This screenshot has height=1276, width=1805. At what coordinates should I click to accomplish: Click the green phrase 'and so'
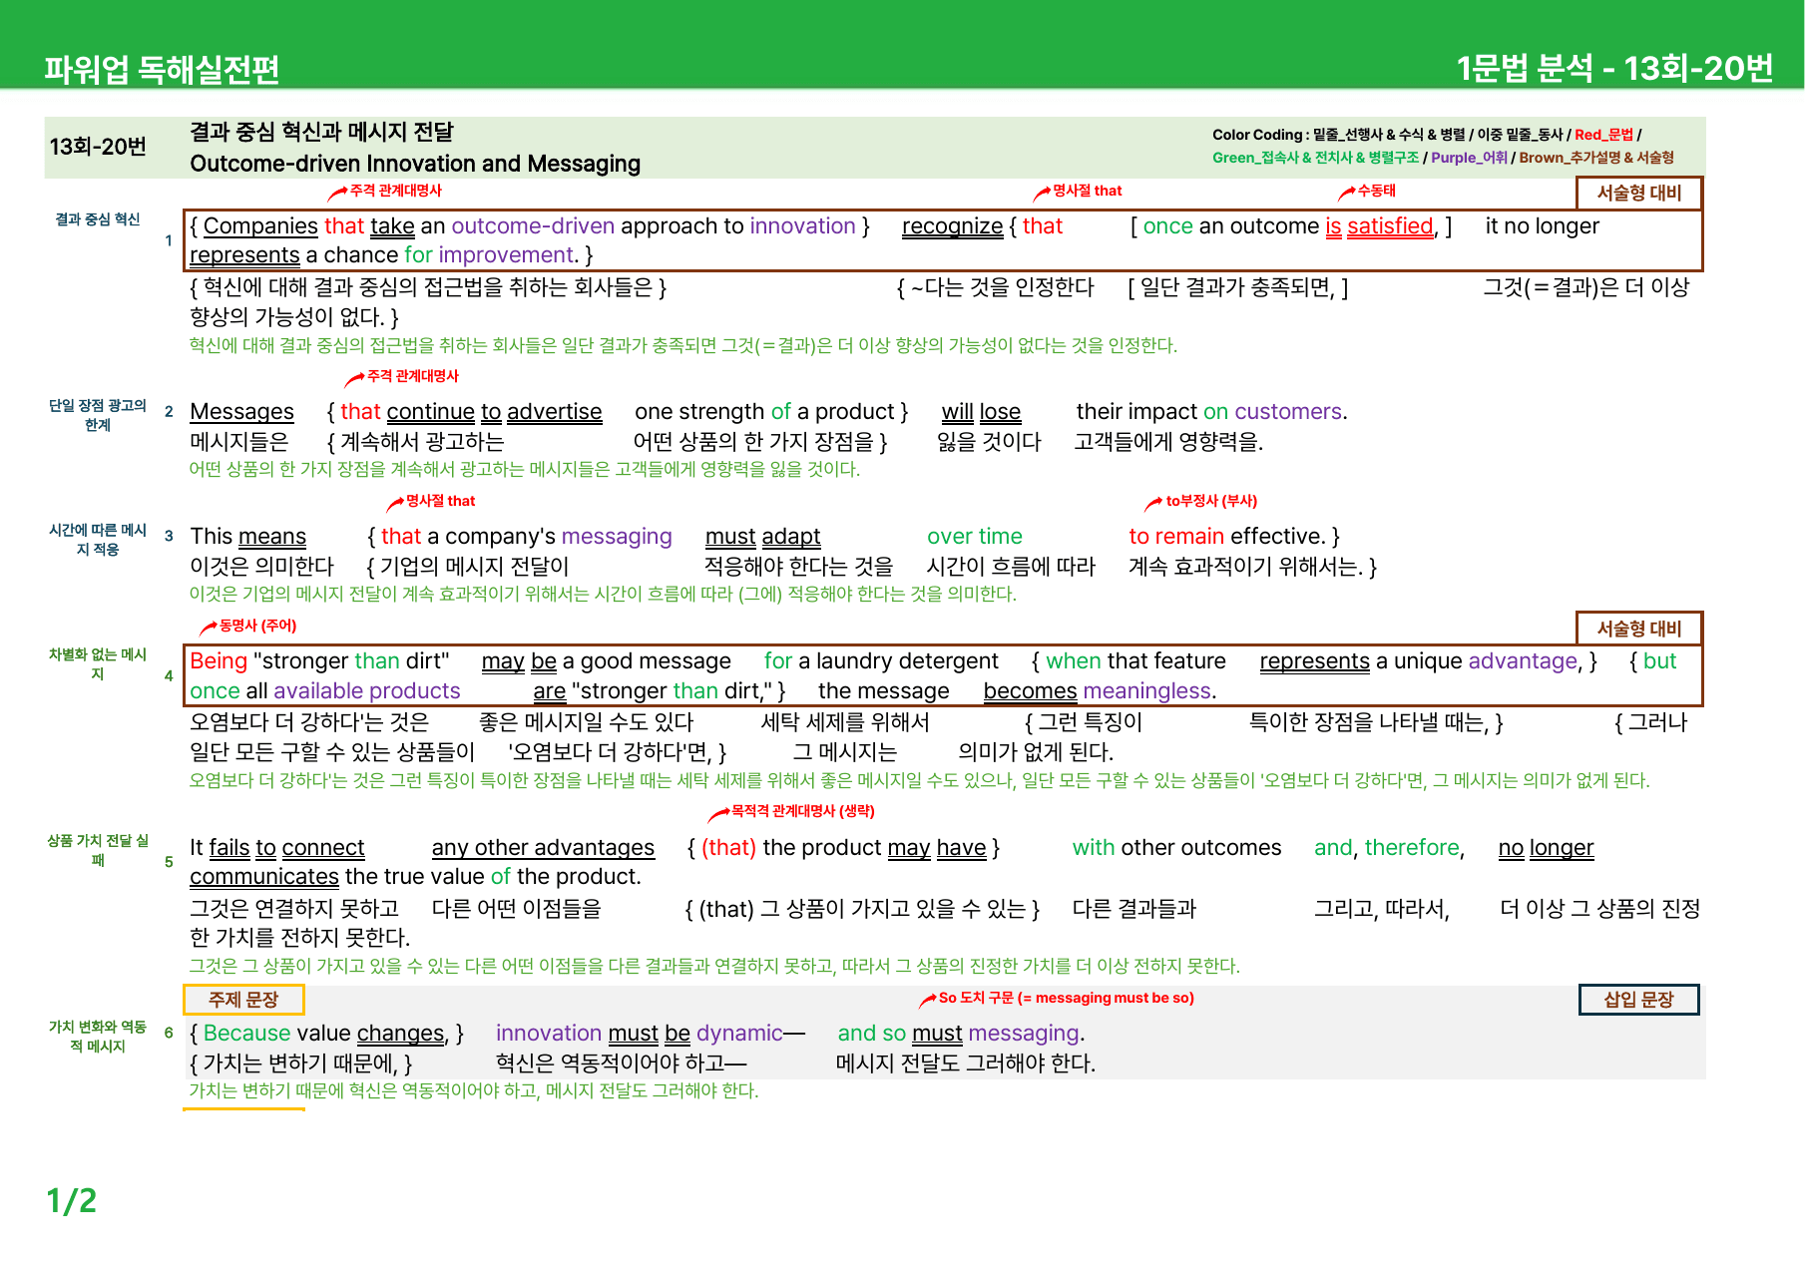871,1034
